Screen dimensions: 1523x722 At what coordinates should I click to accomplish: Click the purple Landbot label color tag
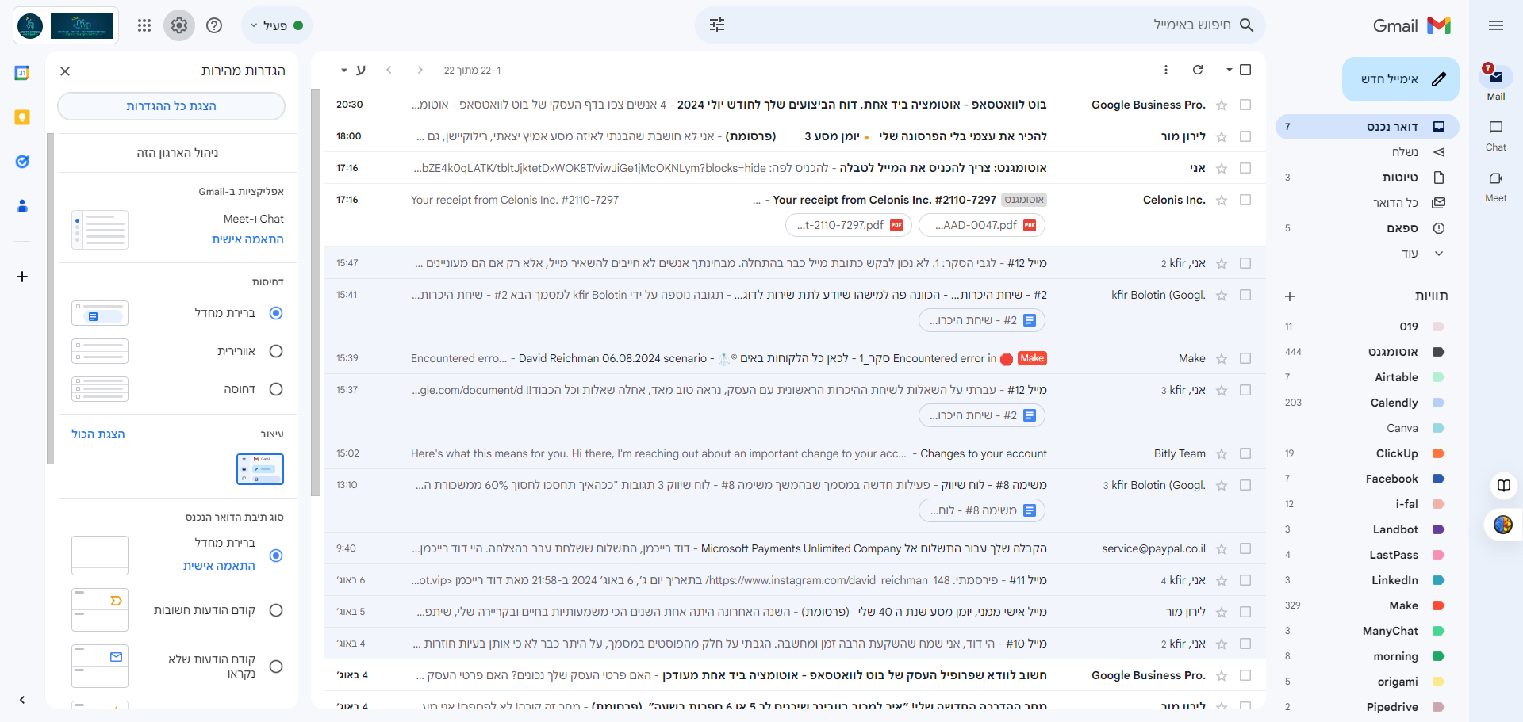click(x=1439, y=529)
